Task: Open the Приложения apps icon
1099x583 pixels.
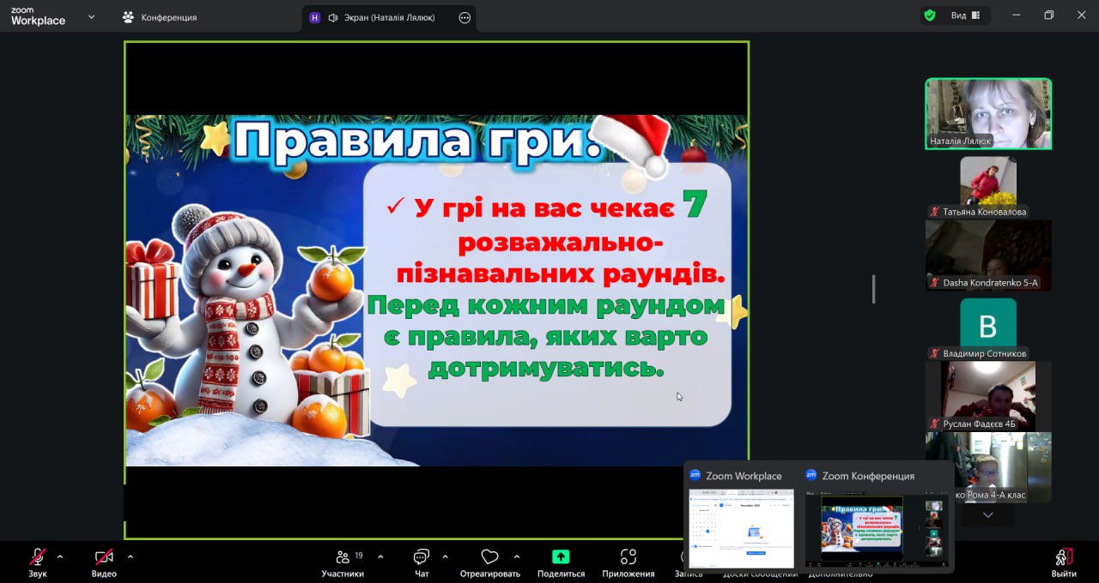Action: 628,557
